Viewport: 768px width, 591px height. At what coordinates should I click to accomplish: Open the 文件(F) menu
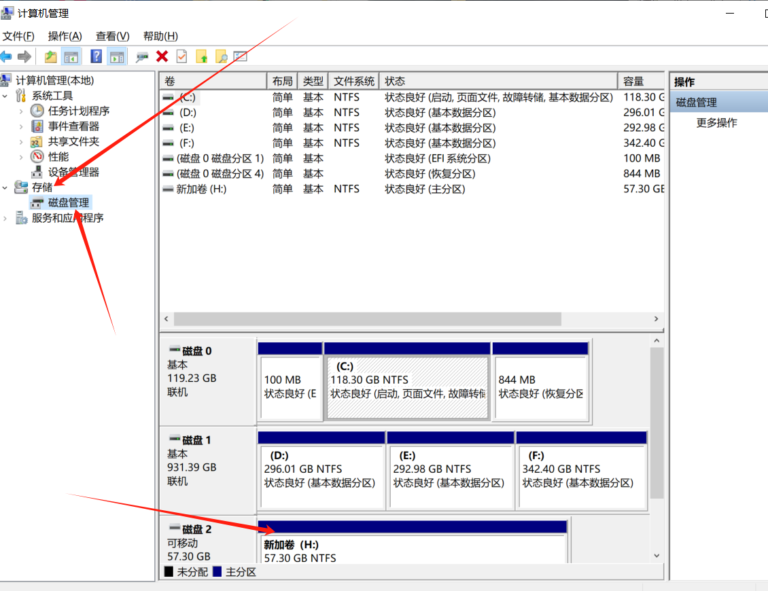pyautogui.click(x=18, y=36)
